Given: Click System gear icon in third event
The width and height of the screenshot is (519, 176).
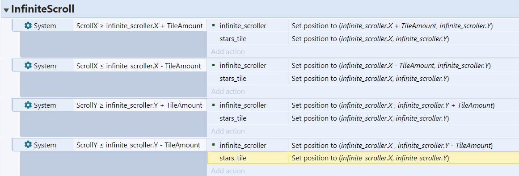Looking at the screenshot, I should click(28, 105).
